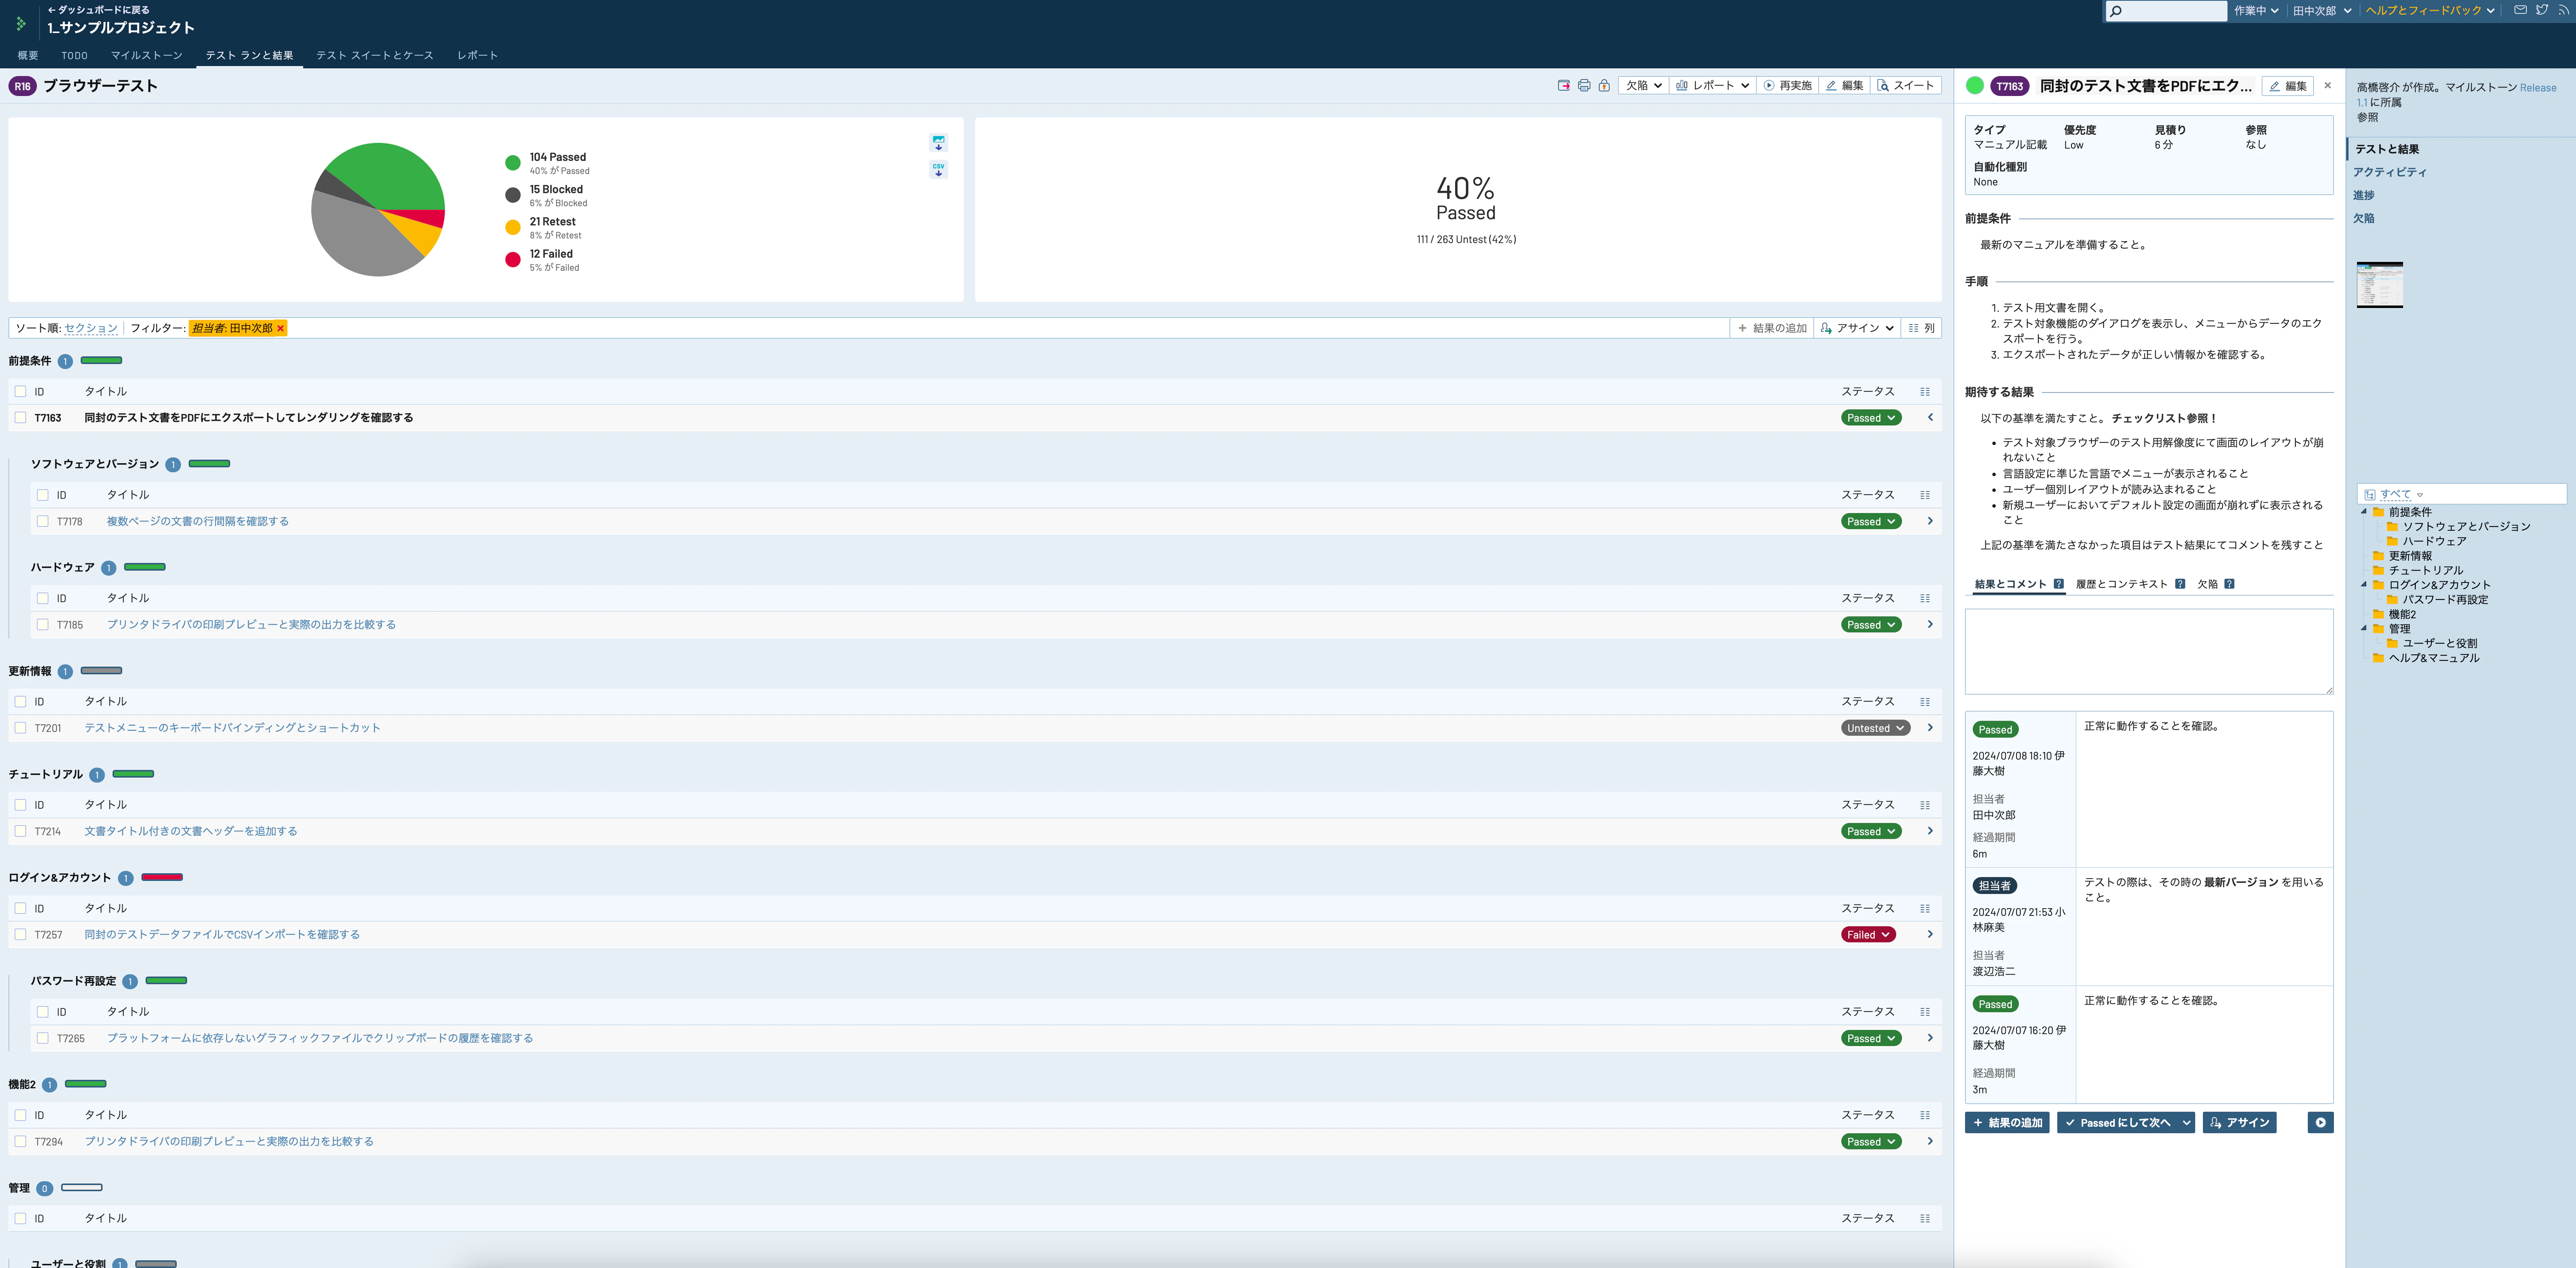This screenshot has height=1268, width=2576.
Task: Open the 概要 tab
Action: [28, 56]
